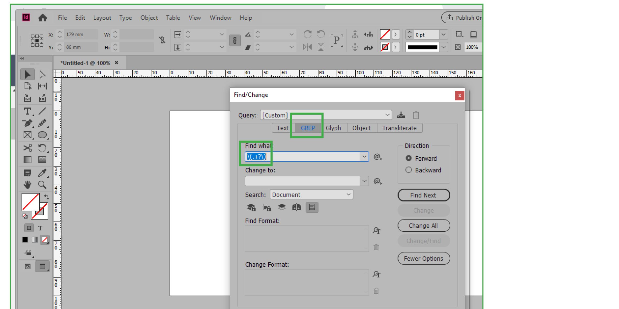
Task: Select the Scissors tool
Action: coord(27,148)
